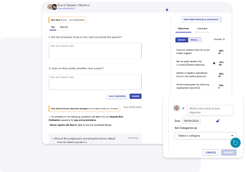The image size is (246, 172).
Task: Click Save Answers button
Action: (x=117, y=96)
